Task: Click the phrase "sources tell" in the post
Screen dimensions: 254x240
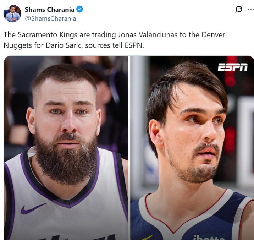Action: [x=104, y=45]
